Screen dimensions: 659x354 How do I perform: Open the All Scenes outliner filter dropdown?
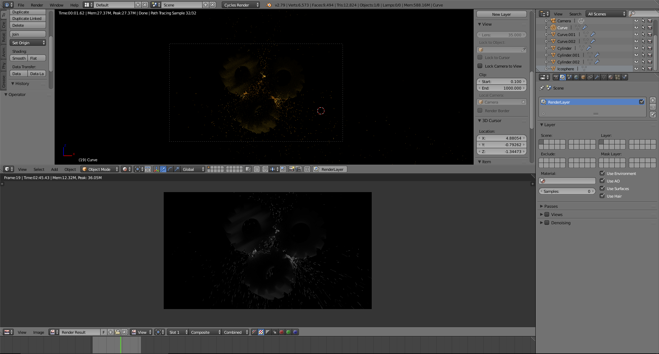606,14
